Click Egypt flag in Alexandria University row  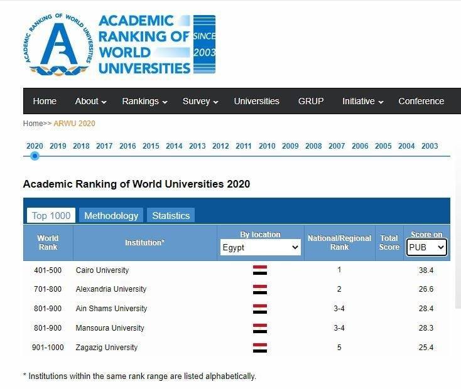pos(260,289)
